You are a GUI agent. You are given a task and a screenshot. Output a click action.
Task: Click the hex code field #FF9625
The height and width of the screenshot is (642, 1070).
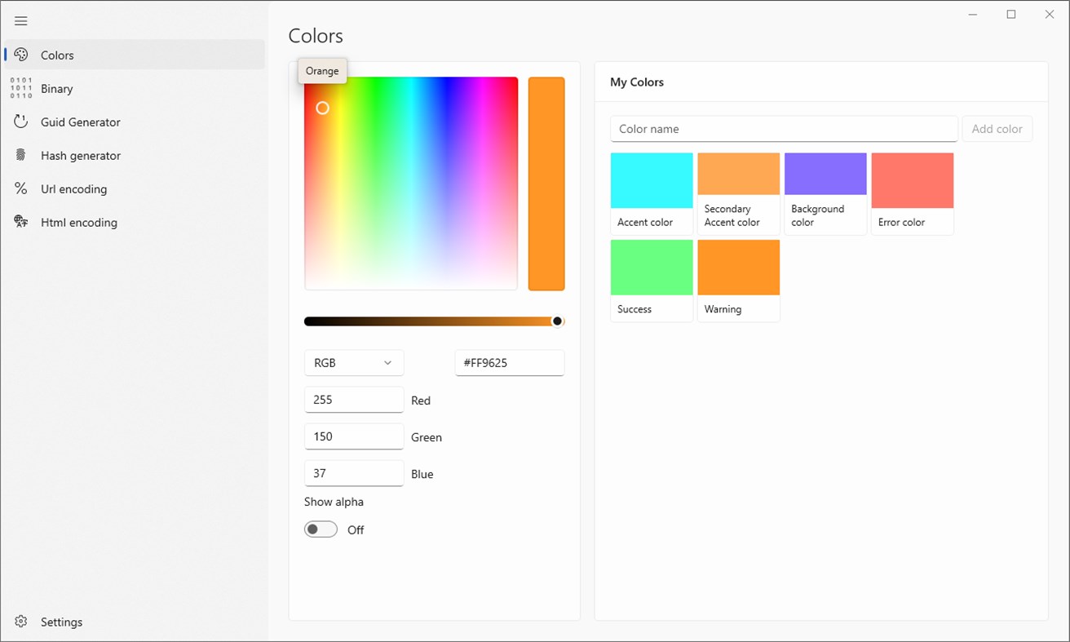[509, 363]
